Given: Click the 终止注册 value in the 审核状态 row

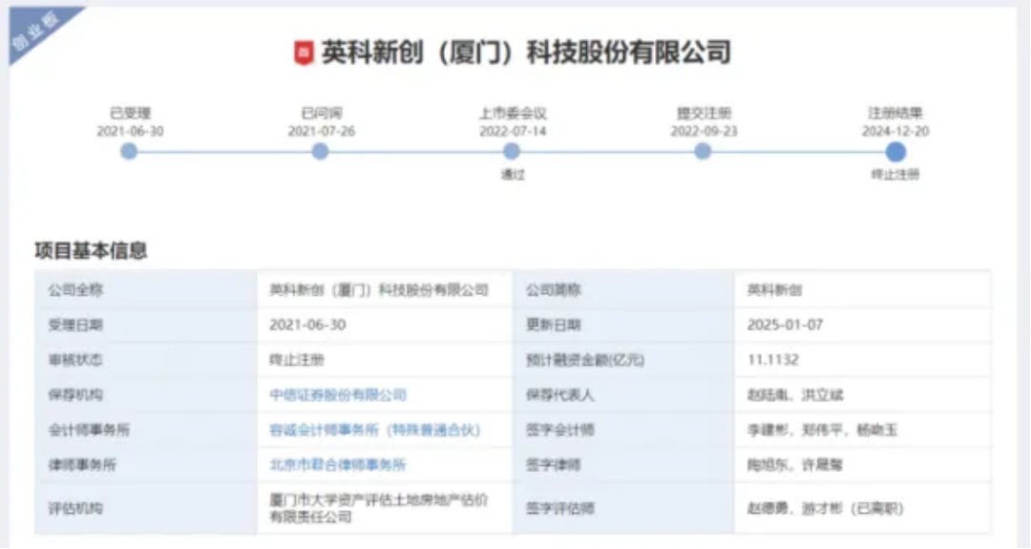Looking at the screenshot, I should coord(297,360).
